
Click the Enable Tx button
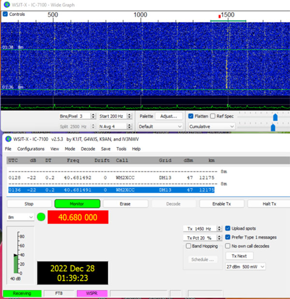coord(222,204)
